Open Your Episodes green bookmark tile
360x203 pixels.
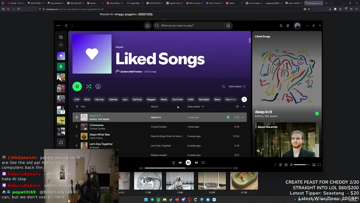pyautogui.click(x=61, y=67)
